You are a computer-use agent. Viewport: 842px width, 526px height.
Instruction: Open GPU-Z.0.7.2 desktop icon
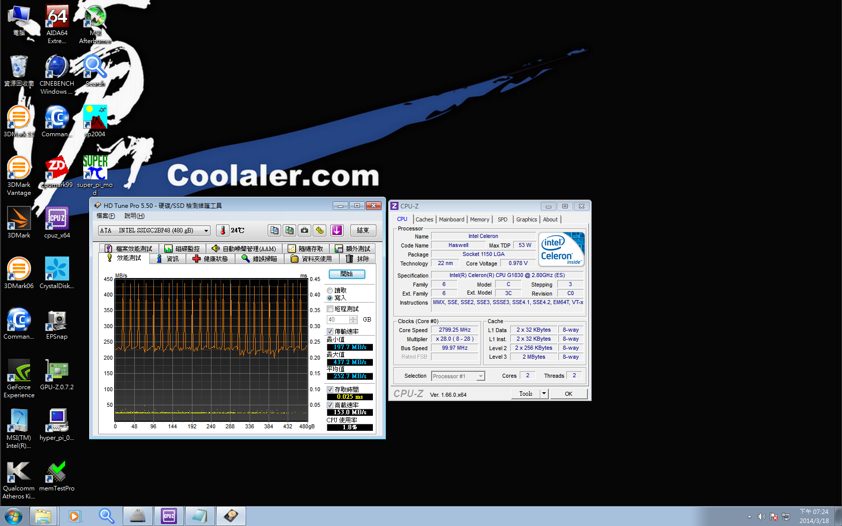coord(57,374)
